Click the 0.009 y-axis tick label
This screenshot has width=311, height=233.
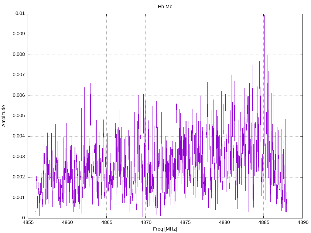coord(19,34)
